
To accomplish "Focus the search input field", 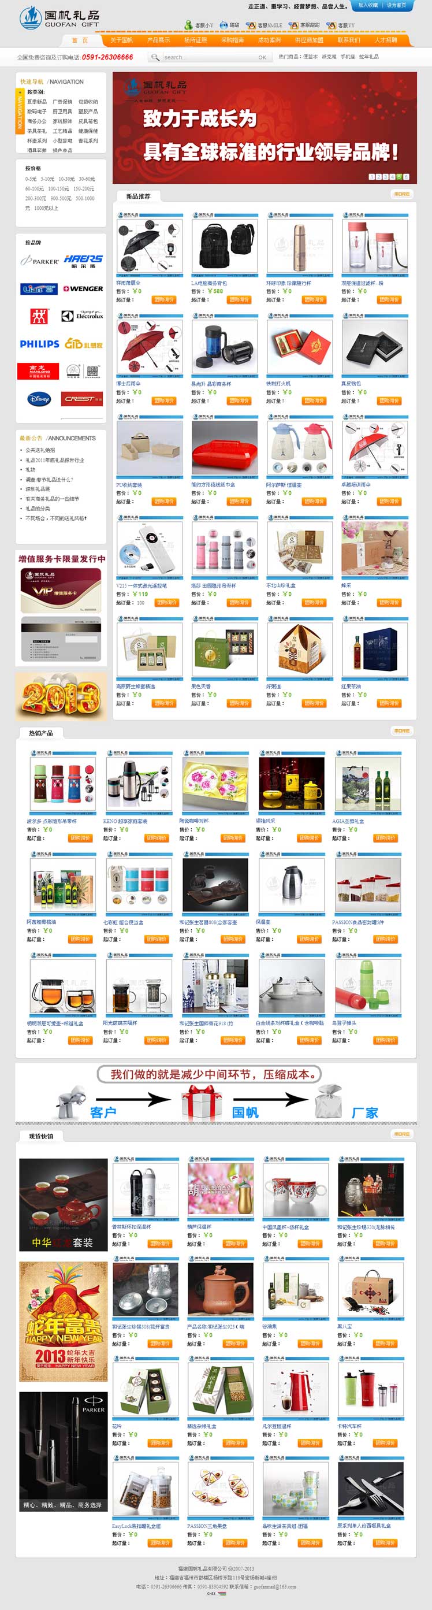I will point(208,57).
